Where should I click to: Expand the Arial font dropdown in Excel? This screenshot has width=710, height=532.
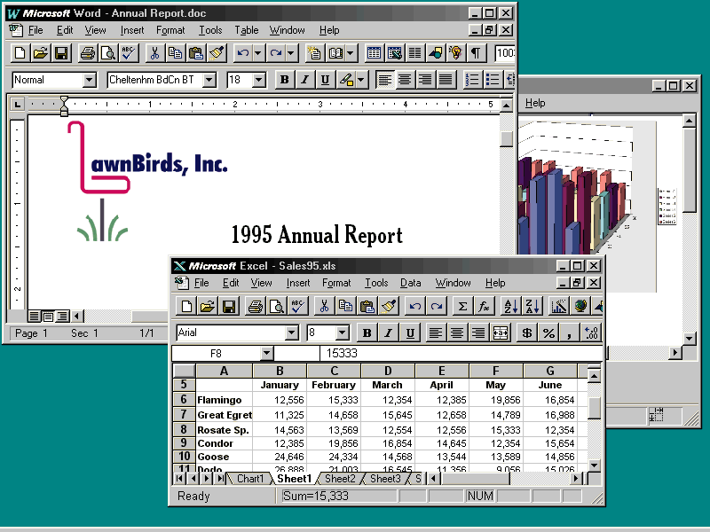point(291,333)
